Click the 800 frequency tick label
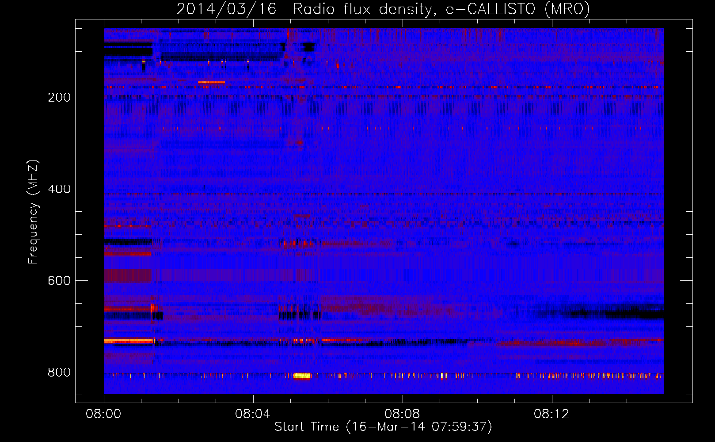 click(x=59, y=372)
